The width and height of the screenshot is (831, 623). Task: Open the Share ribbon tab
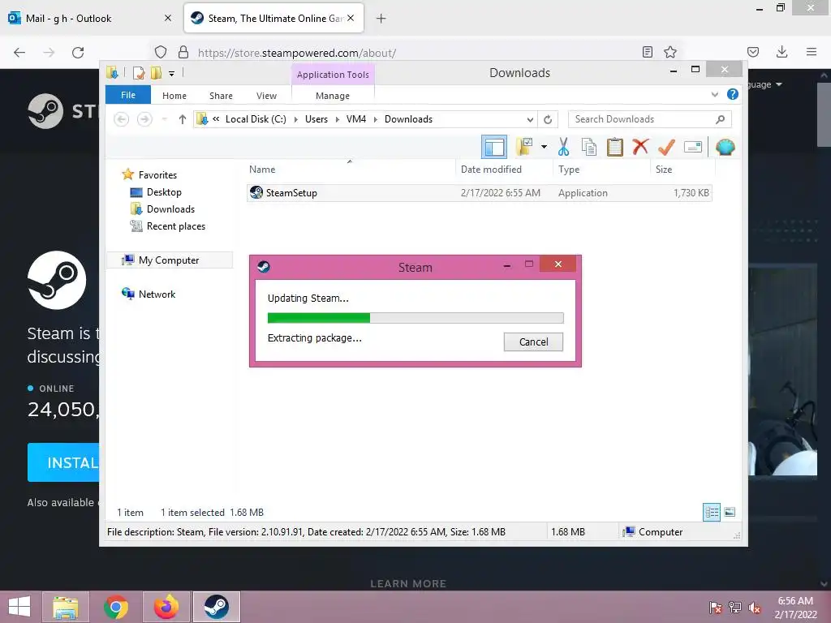tap(221, 96)
